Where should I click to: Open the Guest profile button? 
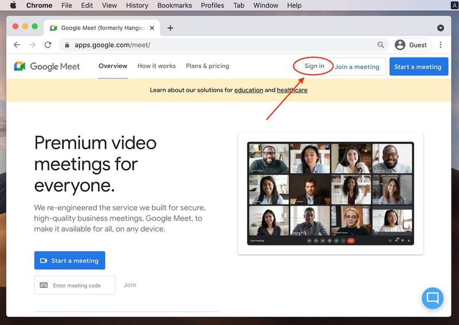413,45
